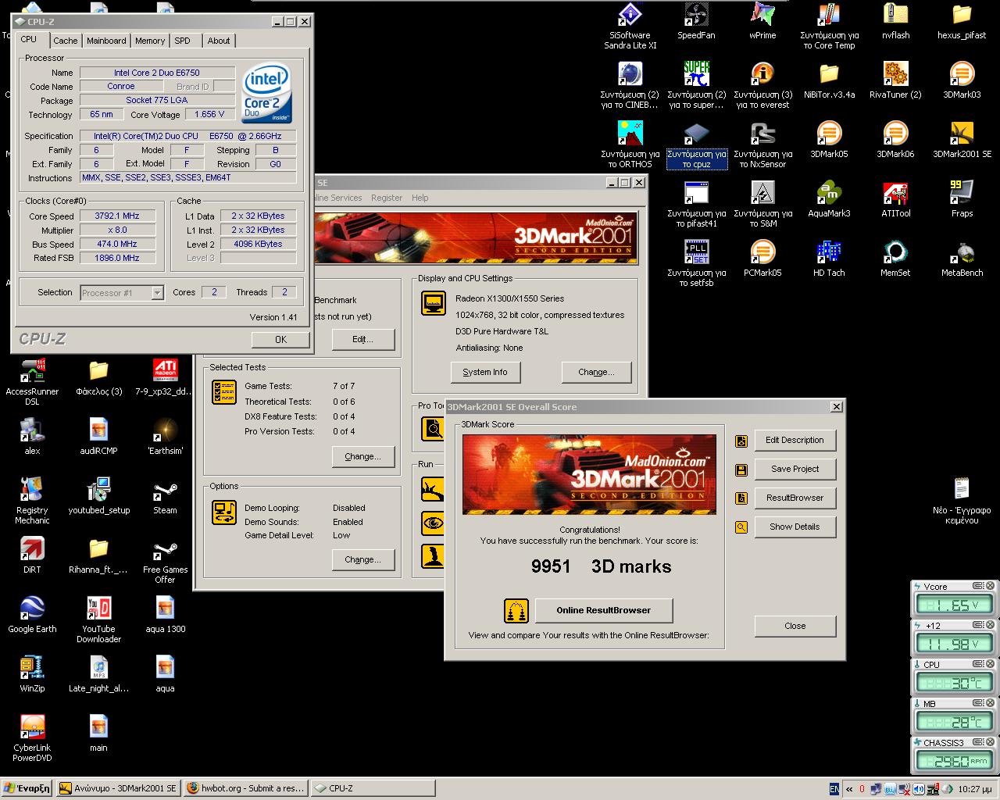The height and width of the screenshot is (800, 1000).
Task: Click the ResultBrowser button
Action: pos(795,498)
